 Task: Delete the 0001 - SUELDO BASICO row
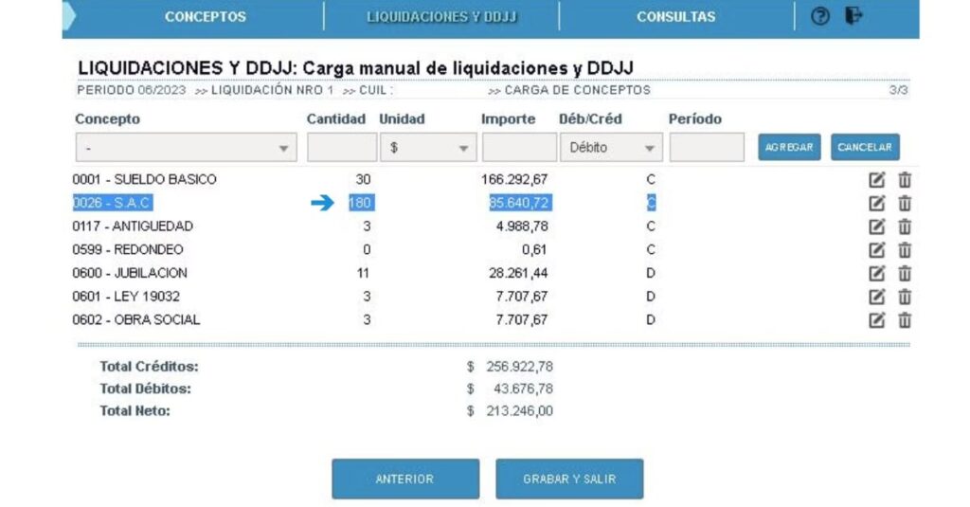905,179
